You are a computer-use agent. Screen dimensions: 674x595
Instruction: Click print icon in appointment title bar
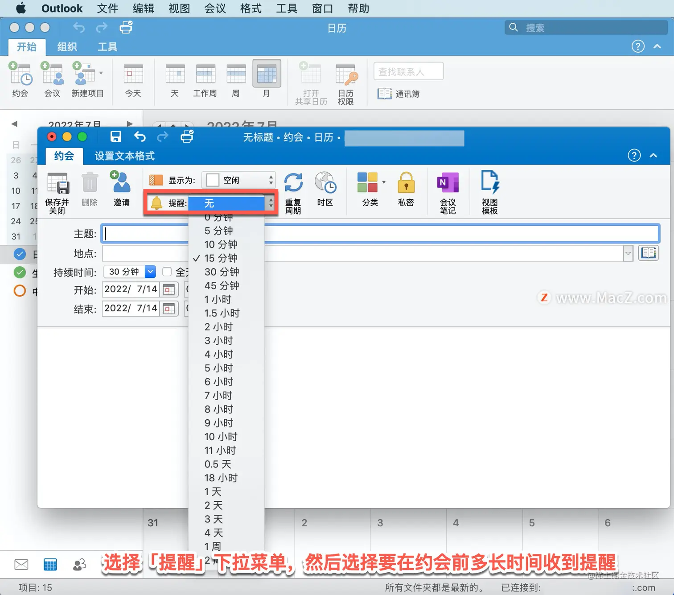pyautogui.click(x=187, y=136)
